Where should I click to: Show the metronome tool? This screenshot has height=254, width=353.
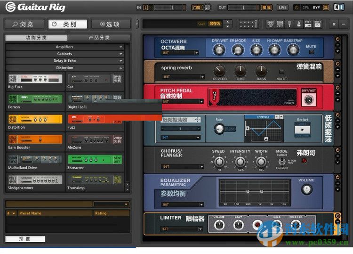(x=299, y=24)
